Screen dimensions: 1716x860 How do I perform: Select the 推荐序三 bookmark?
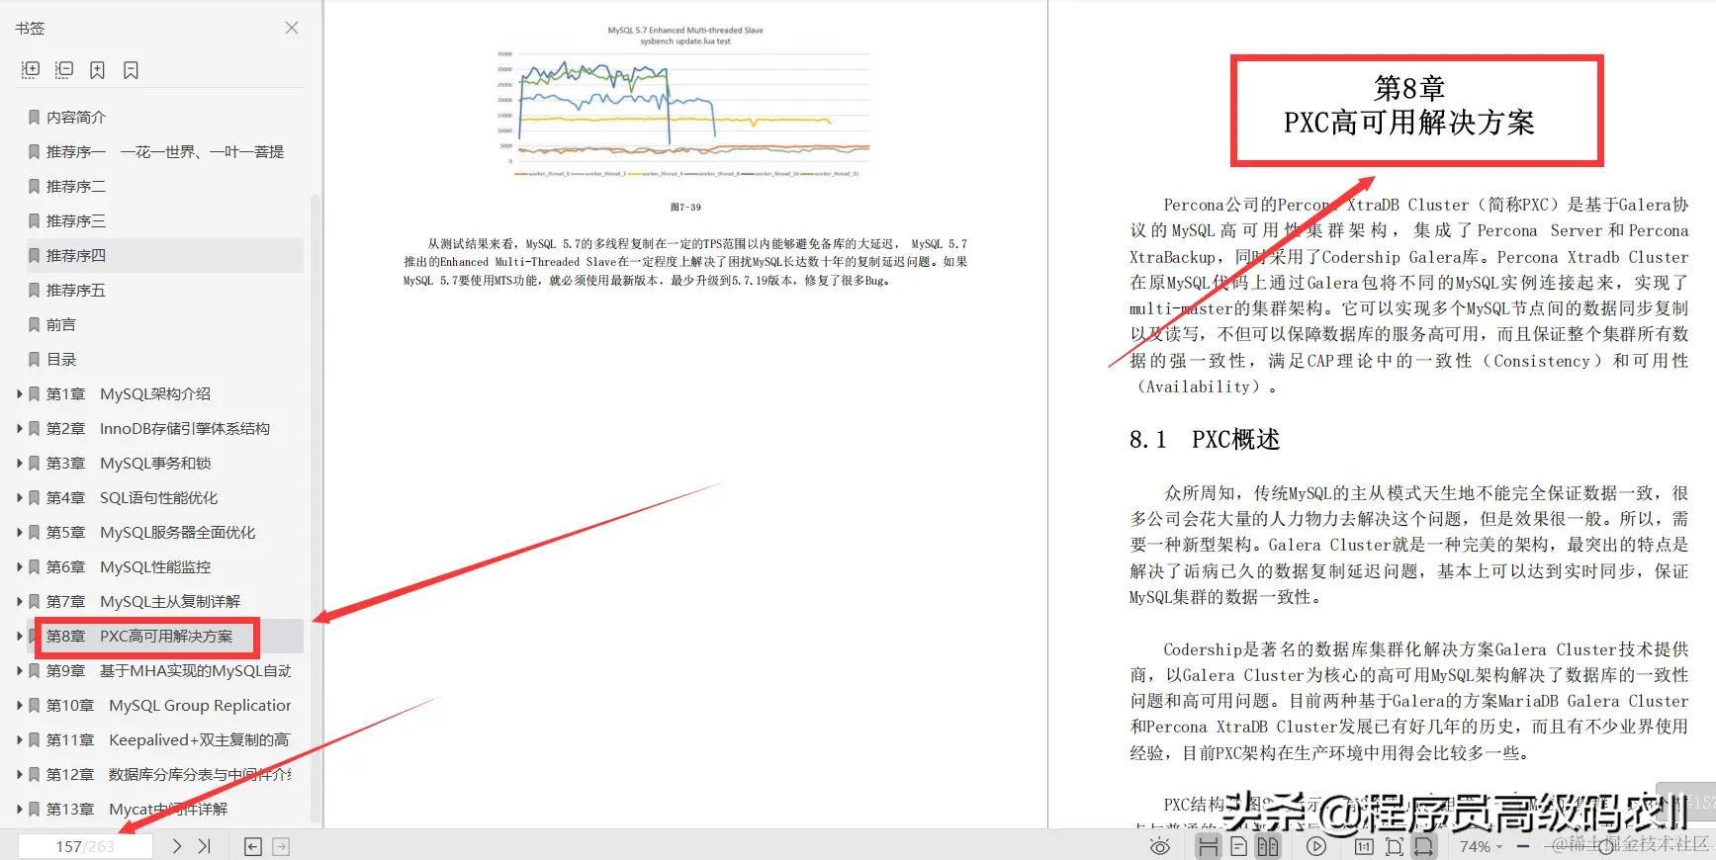coord(76,220)
